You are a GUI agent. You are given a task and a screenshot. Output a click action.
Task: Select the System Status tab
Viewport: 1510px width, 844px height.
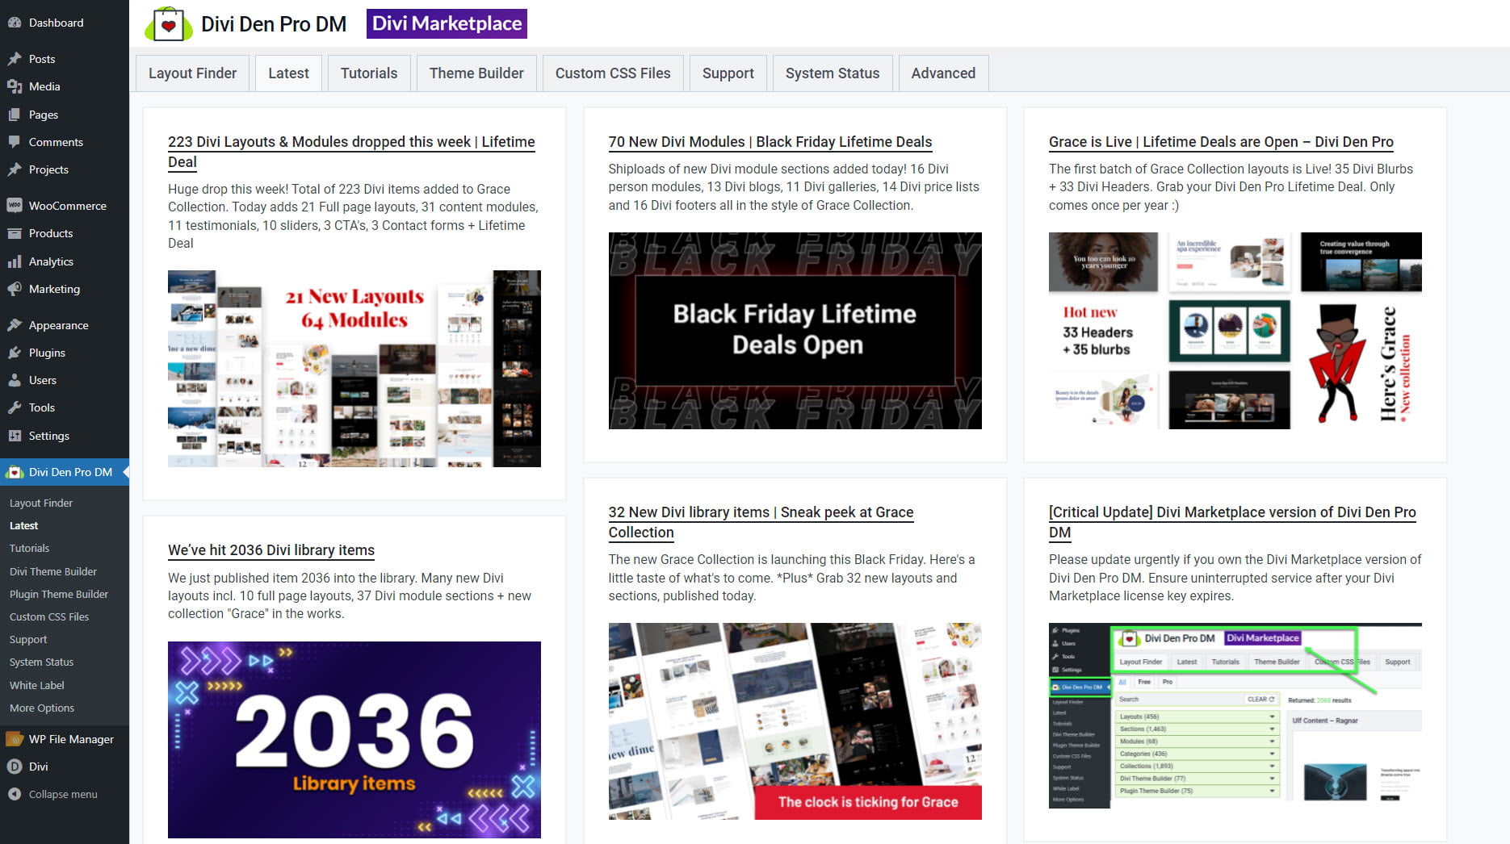832,73
